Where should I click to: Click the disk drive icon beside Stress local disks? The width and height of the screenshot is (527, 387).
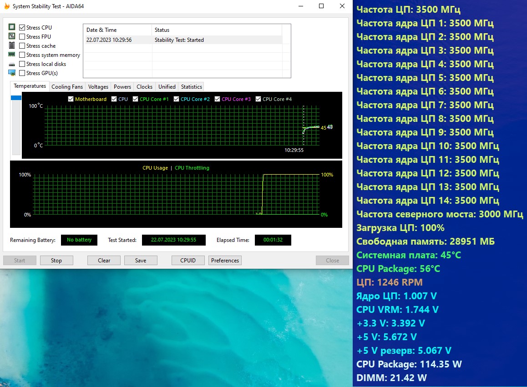12,64
